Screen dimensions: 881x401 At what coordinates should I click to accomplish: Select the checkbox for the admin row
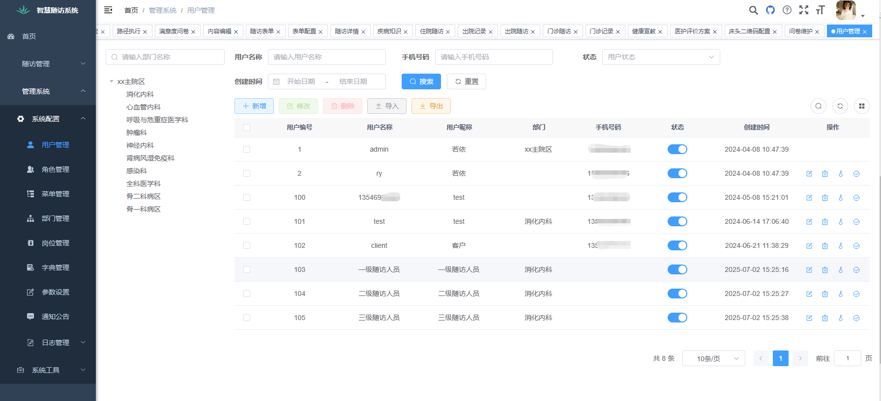[x=247, y=149]
